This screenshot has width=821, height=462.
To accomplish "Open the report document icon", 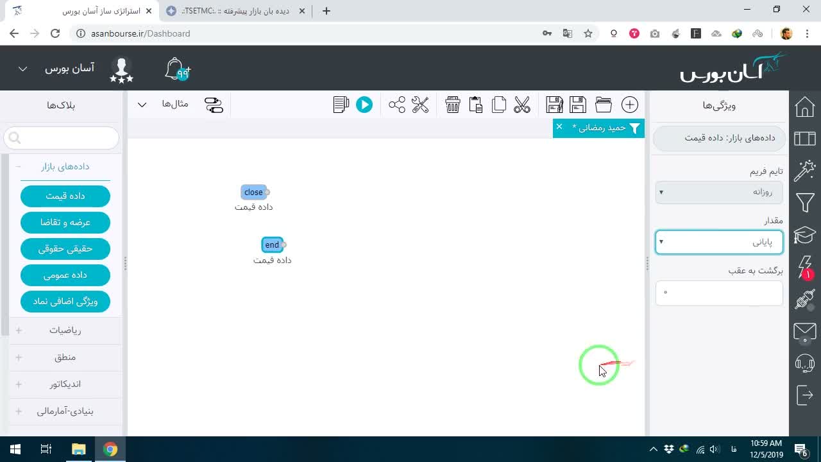I will pyautogui.click(x=341, y=105).
